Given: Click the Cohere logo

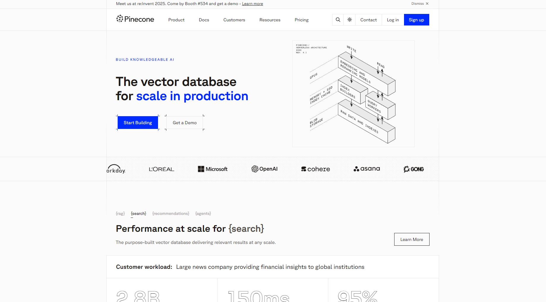Looking at the screenshot, I should coord(315,169).
